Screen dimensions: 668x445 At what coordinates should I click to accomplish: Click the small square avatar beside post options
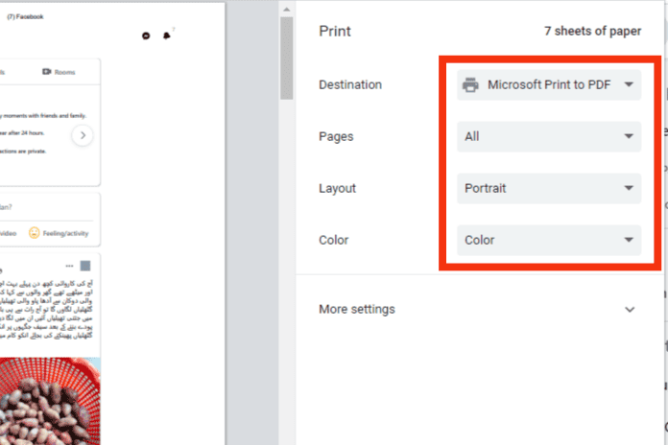pyautogui.click(x=85, y=266)
